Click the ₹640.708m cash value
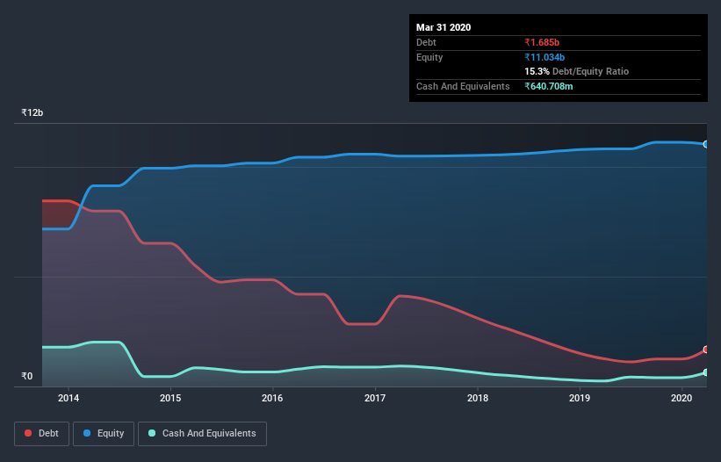The height and width of the screenshot is (462, 721). click(549, 86)
